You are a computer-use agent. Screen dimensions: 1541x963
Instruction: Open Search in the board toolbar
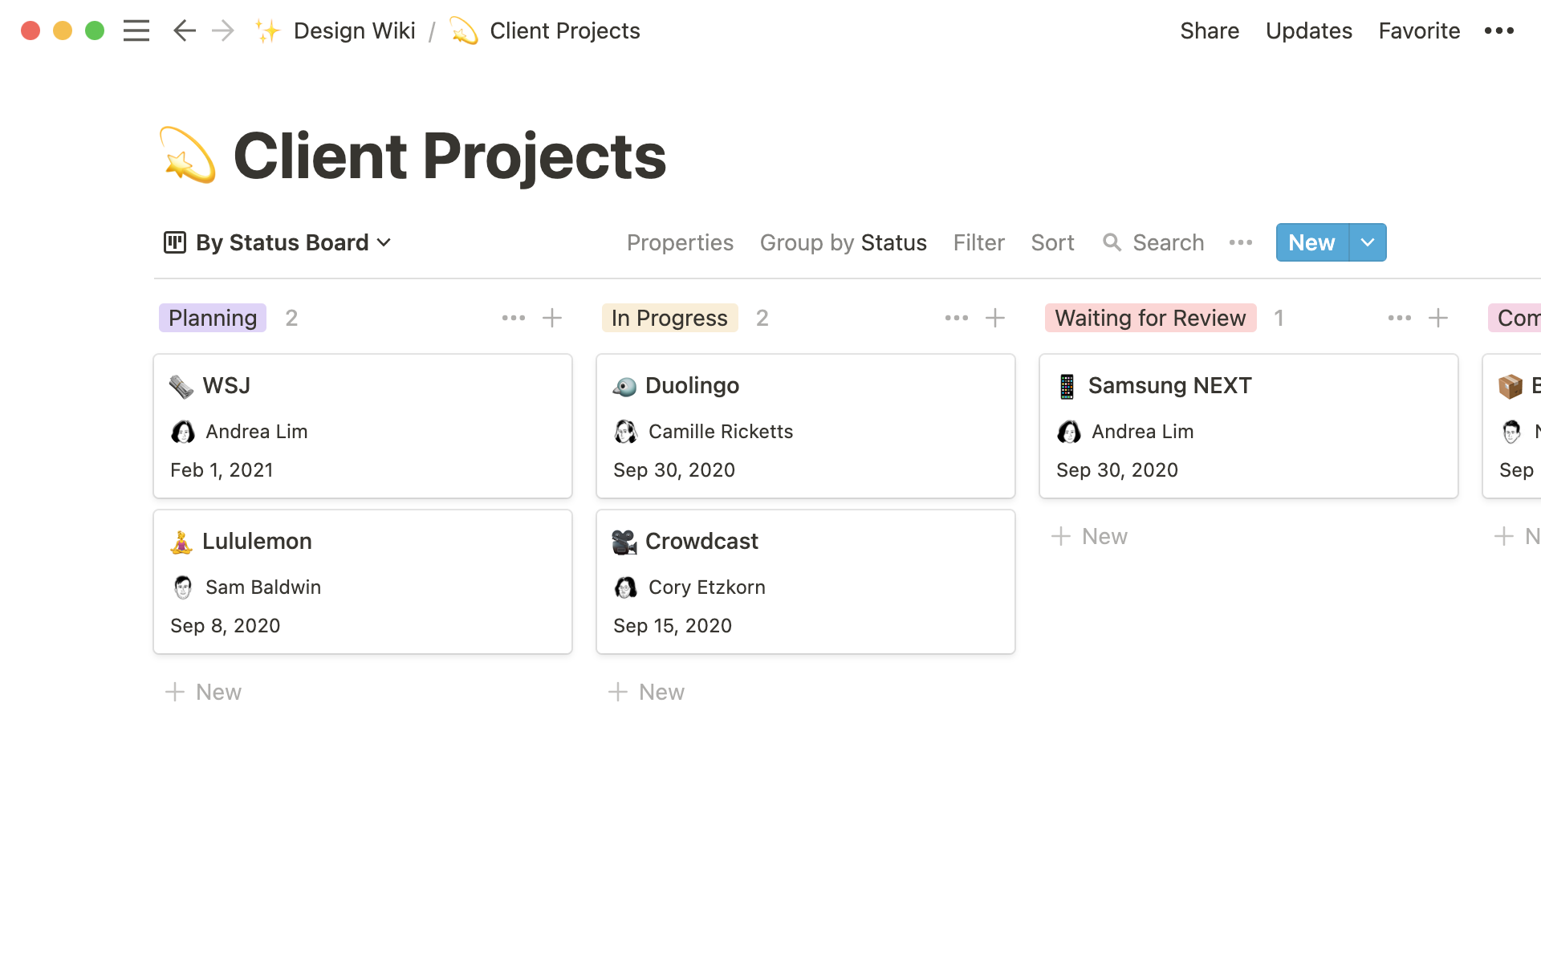tap(1153, 242)
